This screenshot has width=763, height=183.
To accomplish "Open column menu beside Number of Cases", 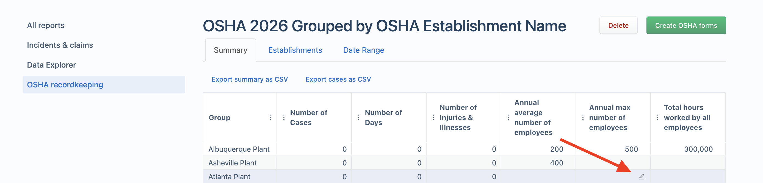I will click(x=284, y=117).
